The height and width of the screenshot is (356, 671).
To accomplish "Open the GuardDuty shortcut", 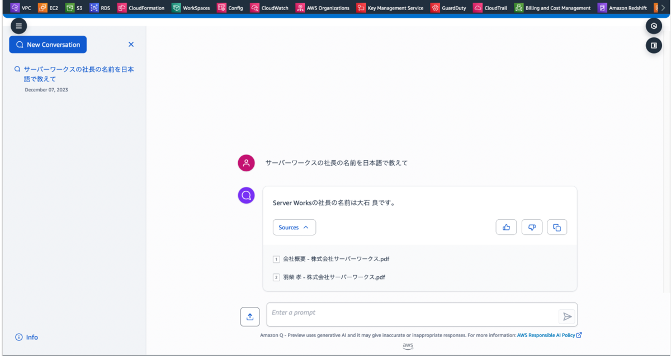I will (x=448, y=8).
